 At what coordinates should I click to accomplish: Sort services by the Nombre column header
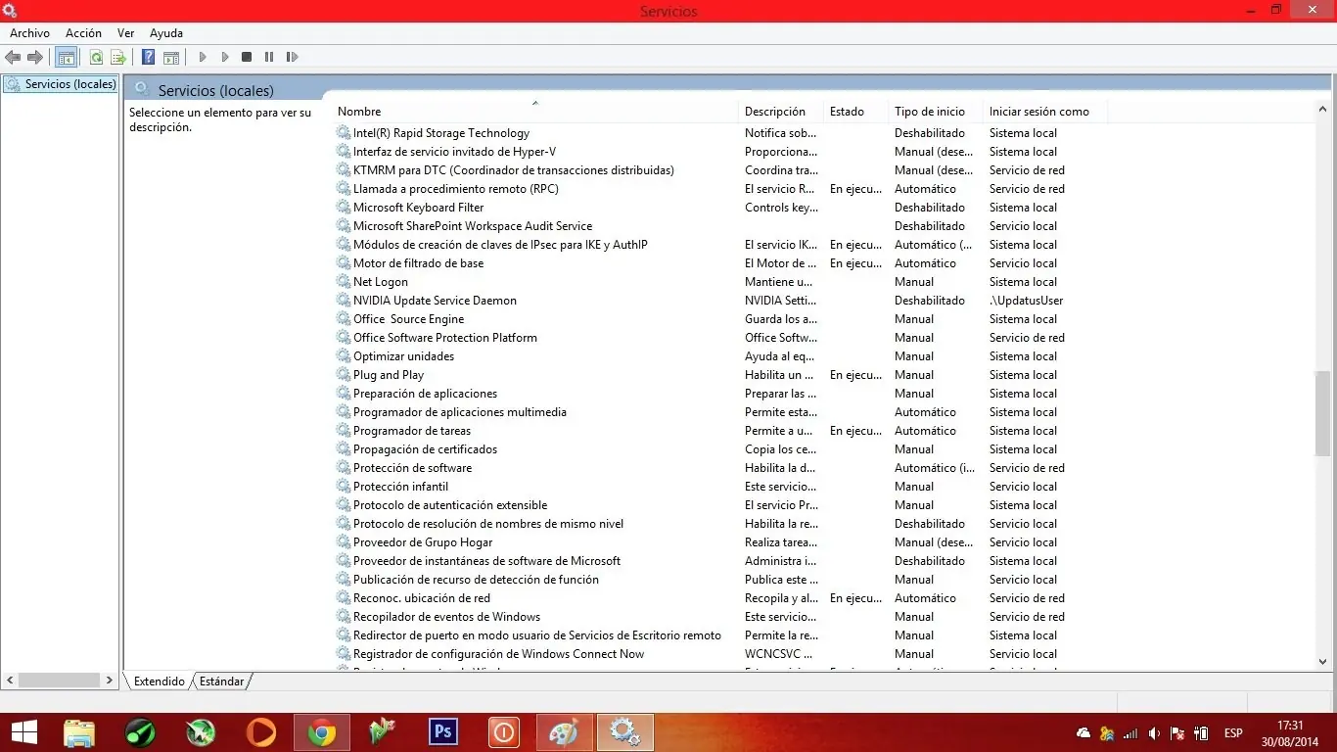coord(536,112)
